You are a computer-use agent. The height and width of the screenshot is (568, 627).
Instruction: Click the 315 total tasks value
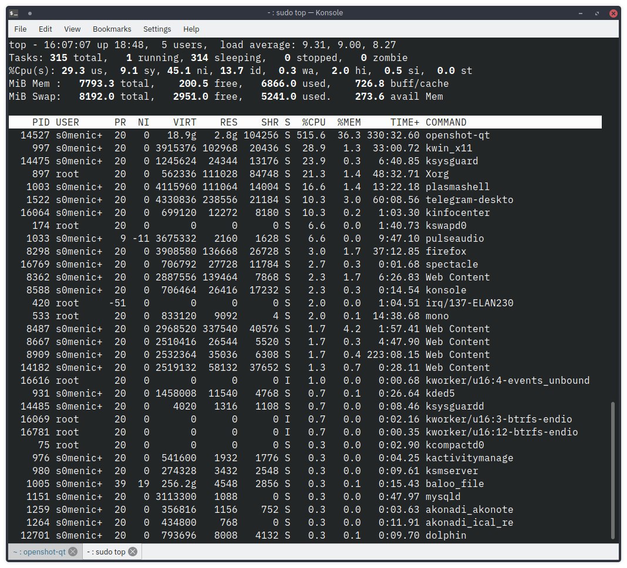pyautogui.click(x=59, y=58)
